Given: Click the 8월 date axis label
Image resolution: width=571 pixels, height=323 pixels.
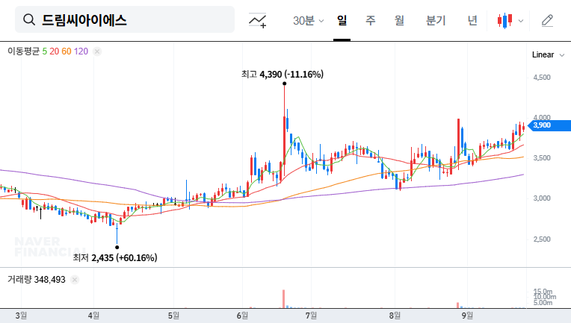Looking at the screenshot, I should click(395, 316).
